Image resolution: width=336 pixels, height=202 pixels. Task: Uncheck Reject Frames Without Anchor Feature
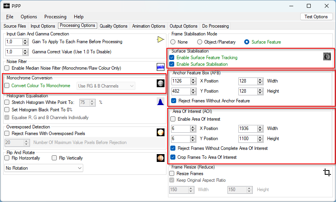coord(174,101)
